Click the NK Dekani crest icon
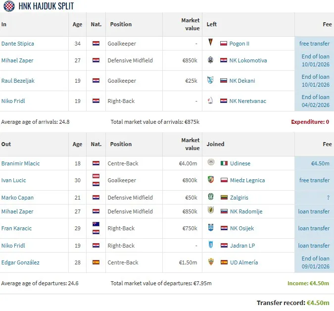Viewport: 334px width, 311px height. [210, 81]
